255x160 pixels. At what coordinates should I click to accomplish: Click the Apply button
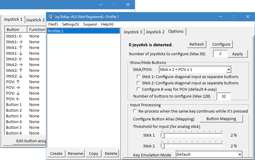click(238, 54)
